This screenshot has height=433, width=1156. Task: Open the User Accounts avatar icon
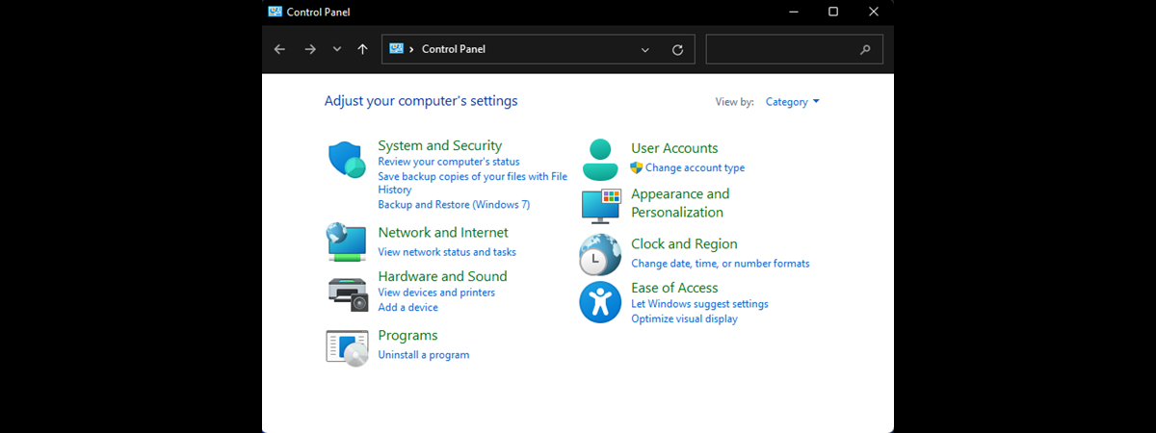[x=600, y=160]
